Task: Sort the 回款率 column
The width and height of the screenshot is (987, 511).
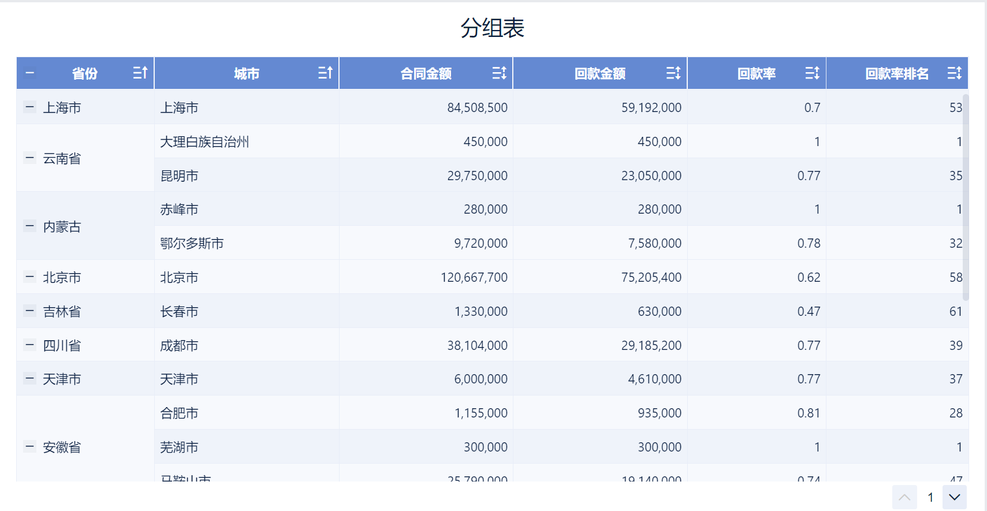Action: click(x=812, y=73)
